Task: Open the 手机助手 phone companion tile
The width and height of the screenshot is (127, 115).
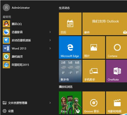Action: coord(94,71)
